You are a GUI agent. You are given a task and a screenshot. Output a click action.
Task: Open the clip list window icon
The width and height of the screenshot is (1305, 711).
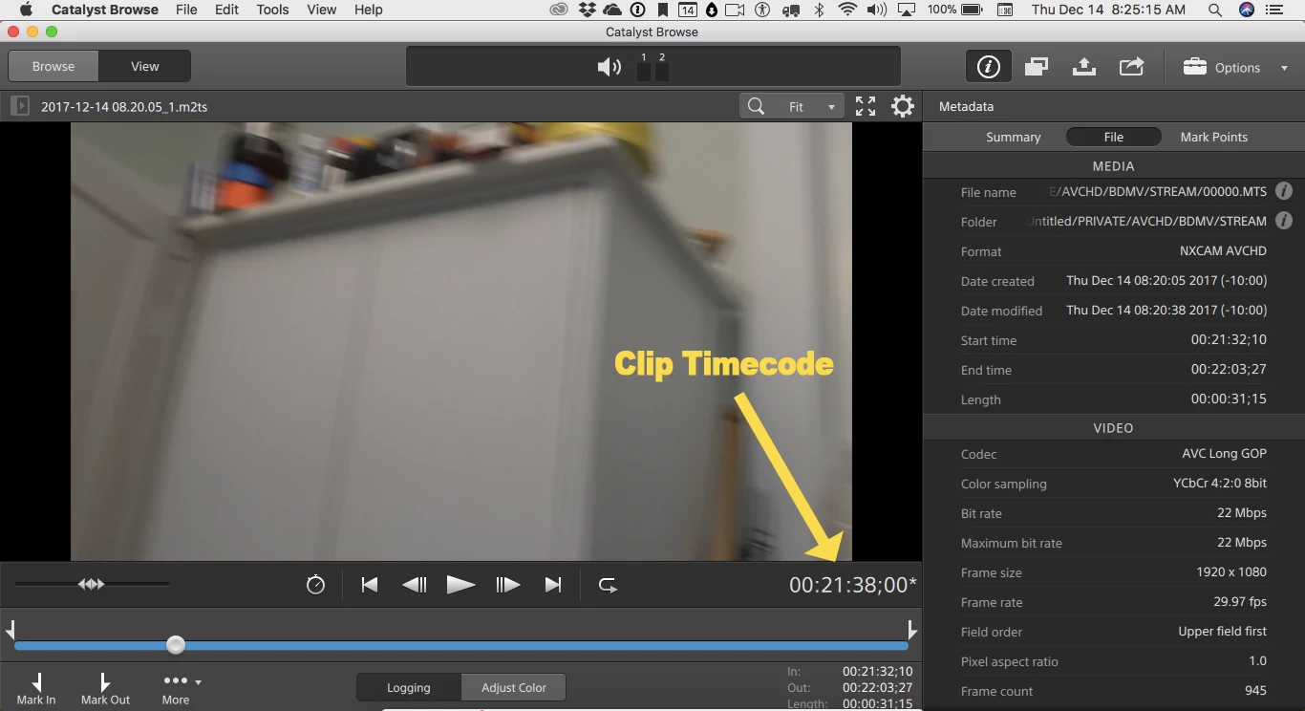(1037, 67)
